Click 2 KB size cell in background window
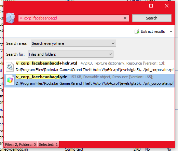The height and width of the screenshot is (151, 178). 137,150
